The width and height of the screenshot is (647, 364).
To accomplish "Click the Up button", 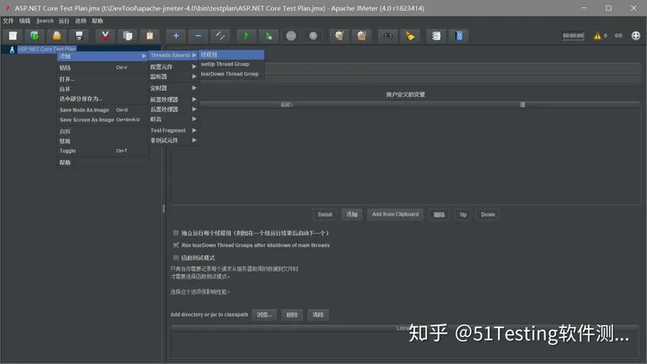I will 463,215.
